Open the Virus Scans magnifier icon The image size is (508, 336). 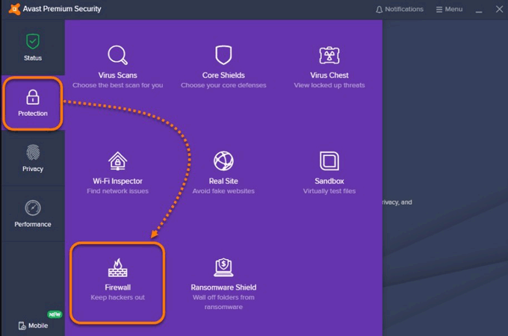pos(118,56)
